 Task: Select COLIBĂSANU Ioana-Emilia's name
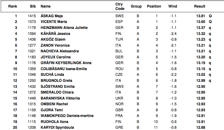[x=64, y=69]
